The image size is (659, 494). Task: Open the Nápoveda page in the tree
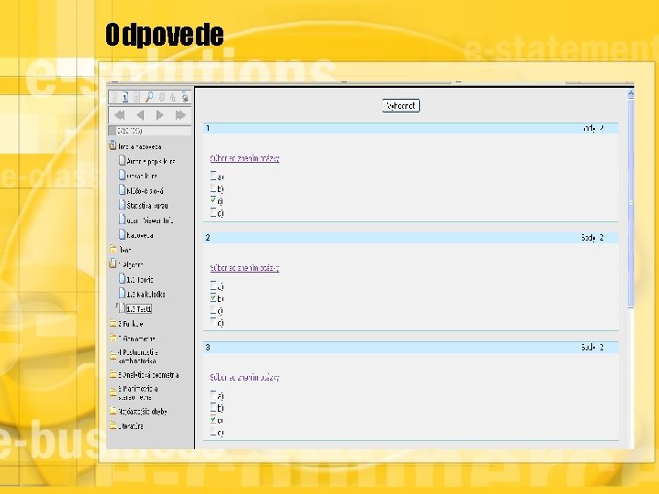click(140, 236)
